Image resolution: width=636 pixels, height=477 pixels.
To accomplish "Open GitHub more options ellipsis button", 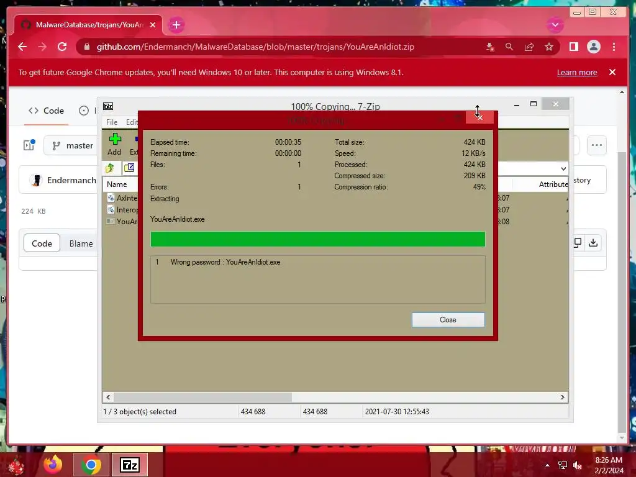I will (597, 145).
